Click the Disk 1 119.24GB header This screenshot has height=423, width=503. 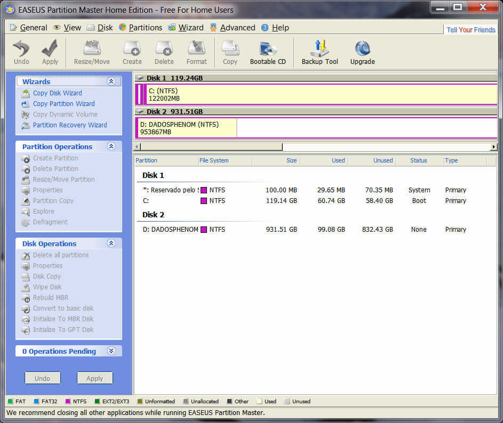tap(316, 78)
